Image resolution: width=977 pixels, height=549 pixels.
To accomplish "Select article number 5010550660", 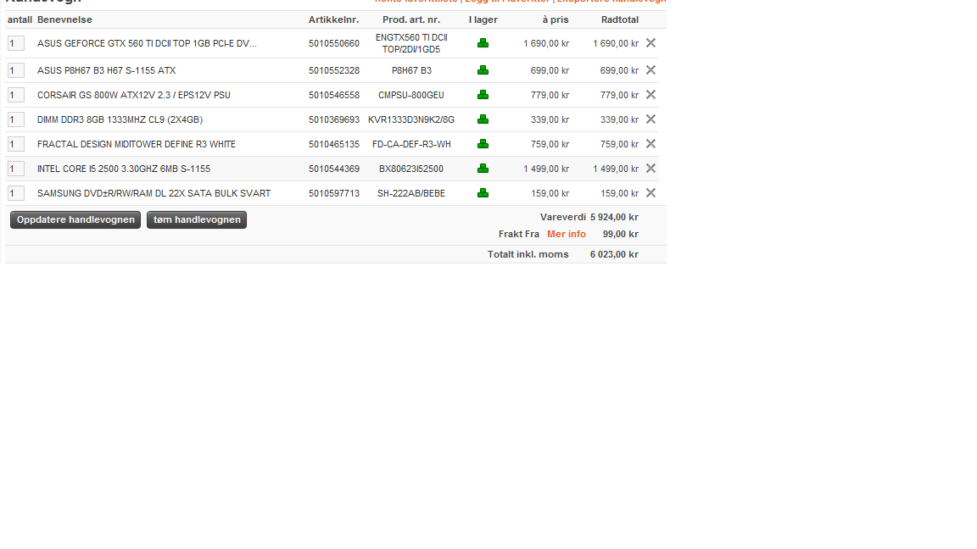I will pyautogui.click(x=334, y=43).
